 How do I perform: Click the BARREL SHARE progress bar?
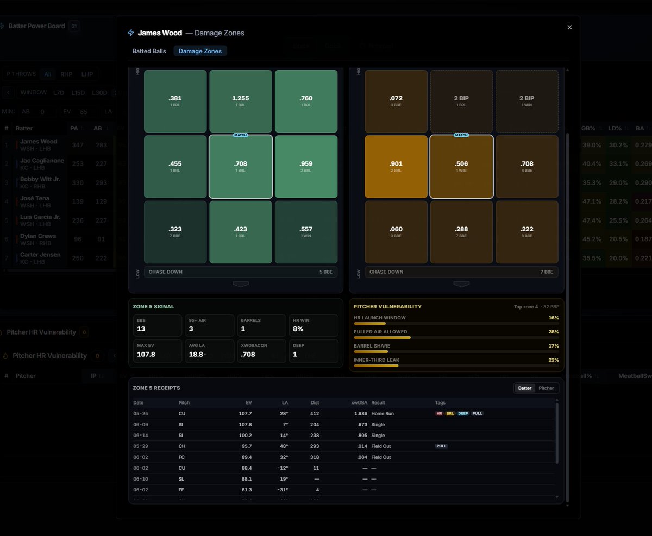coord(456,351)
